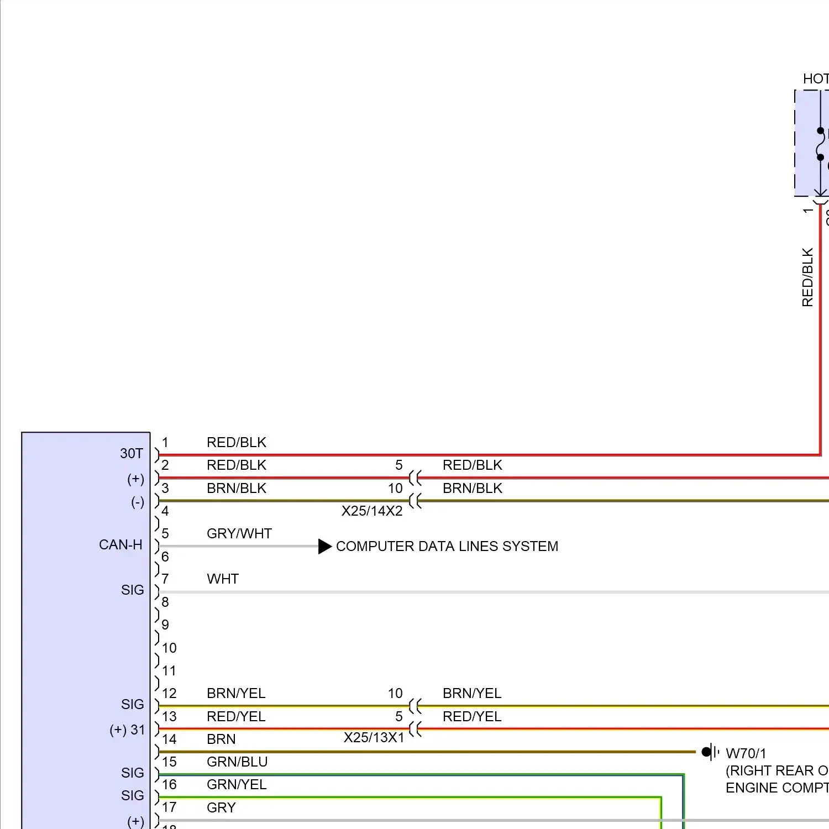Click the GRY wire label at pin 17
Viewport: 829px width, 829px height.
pos(221,808)
